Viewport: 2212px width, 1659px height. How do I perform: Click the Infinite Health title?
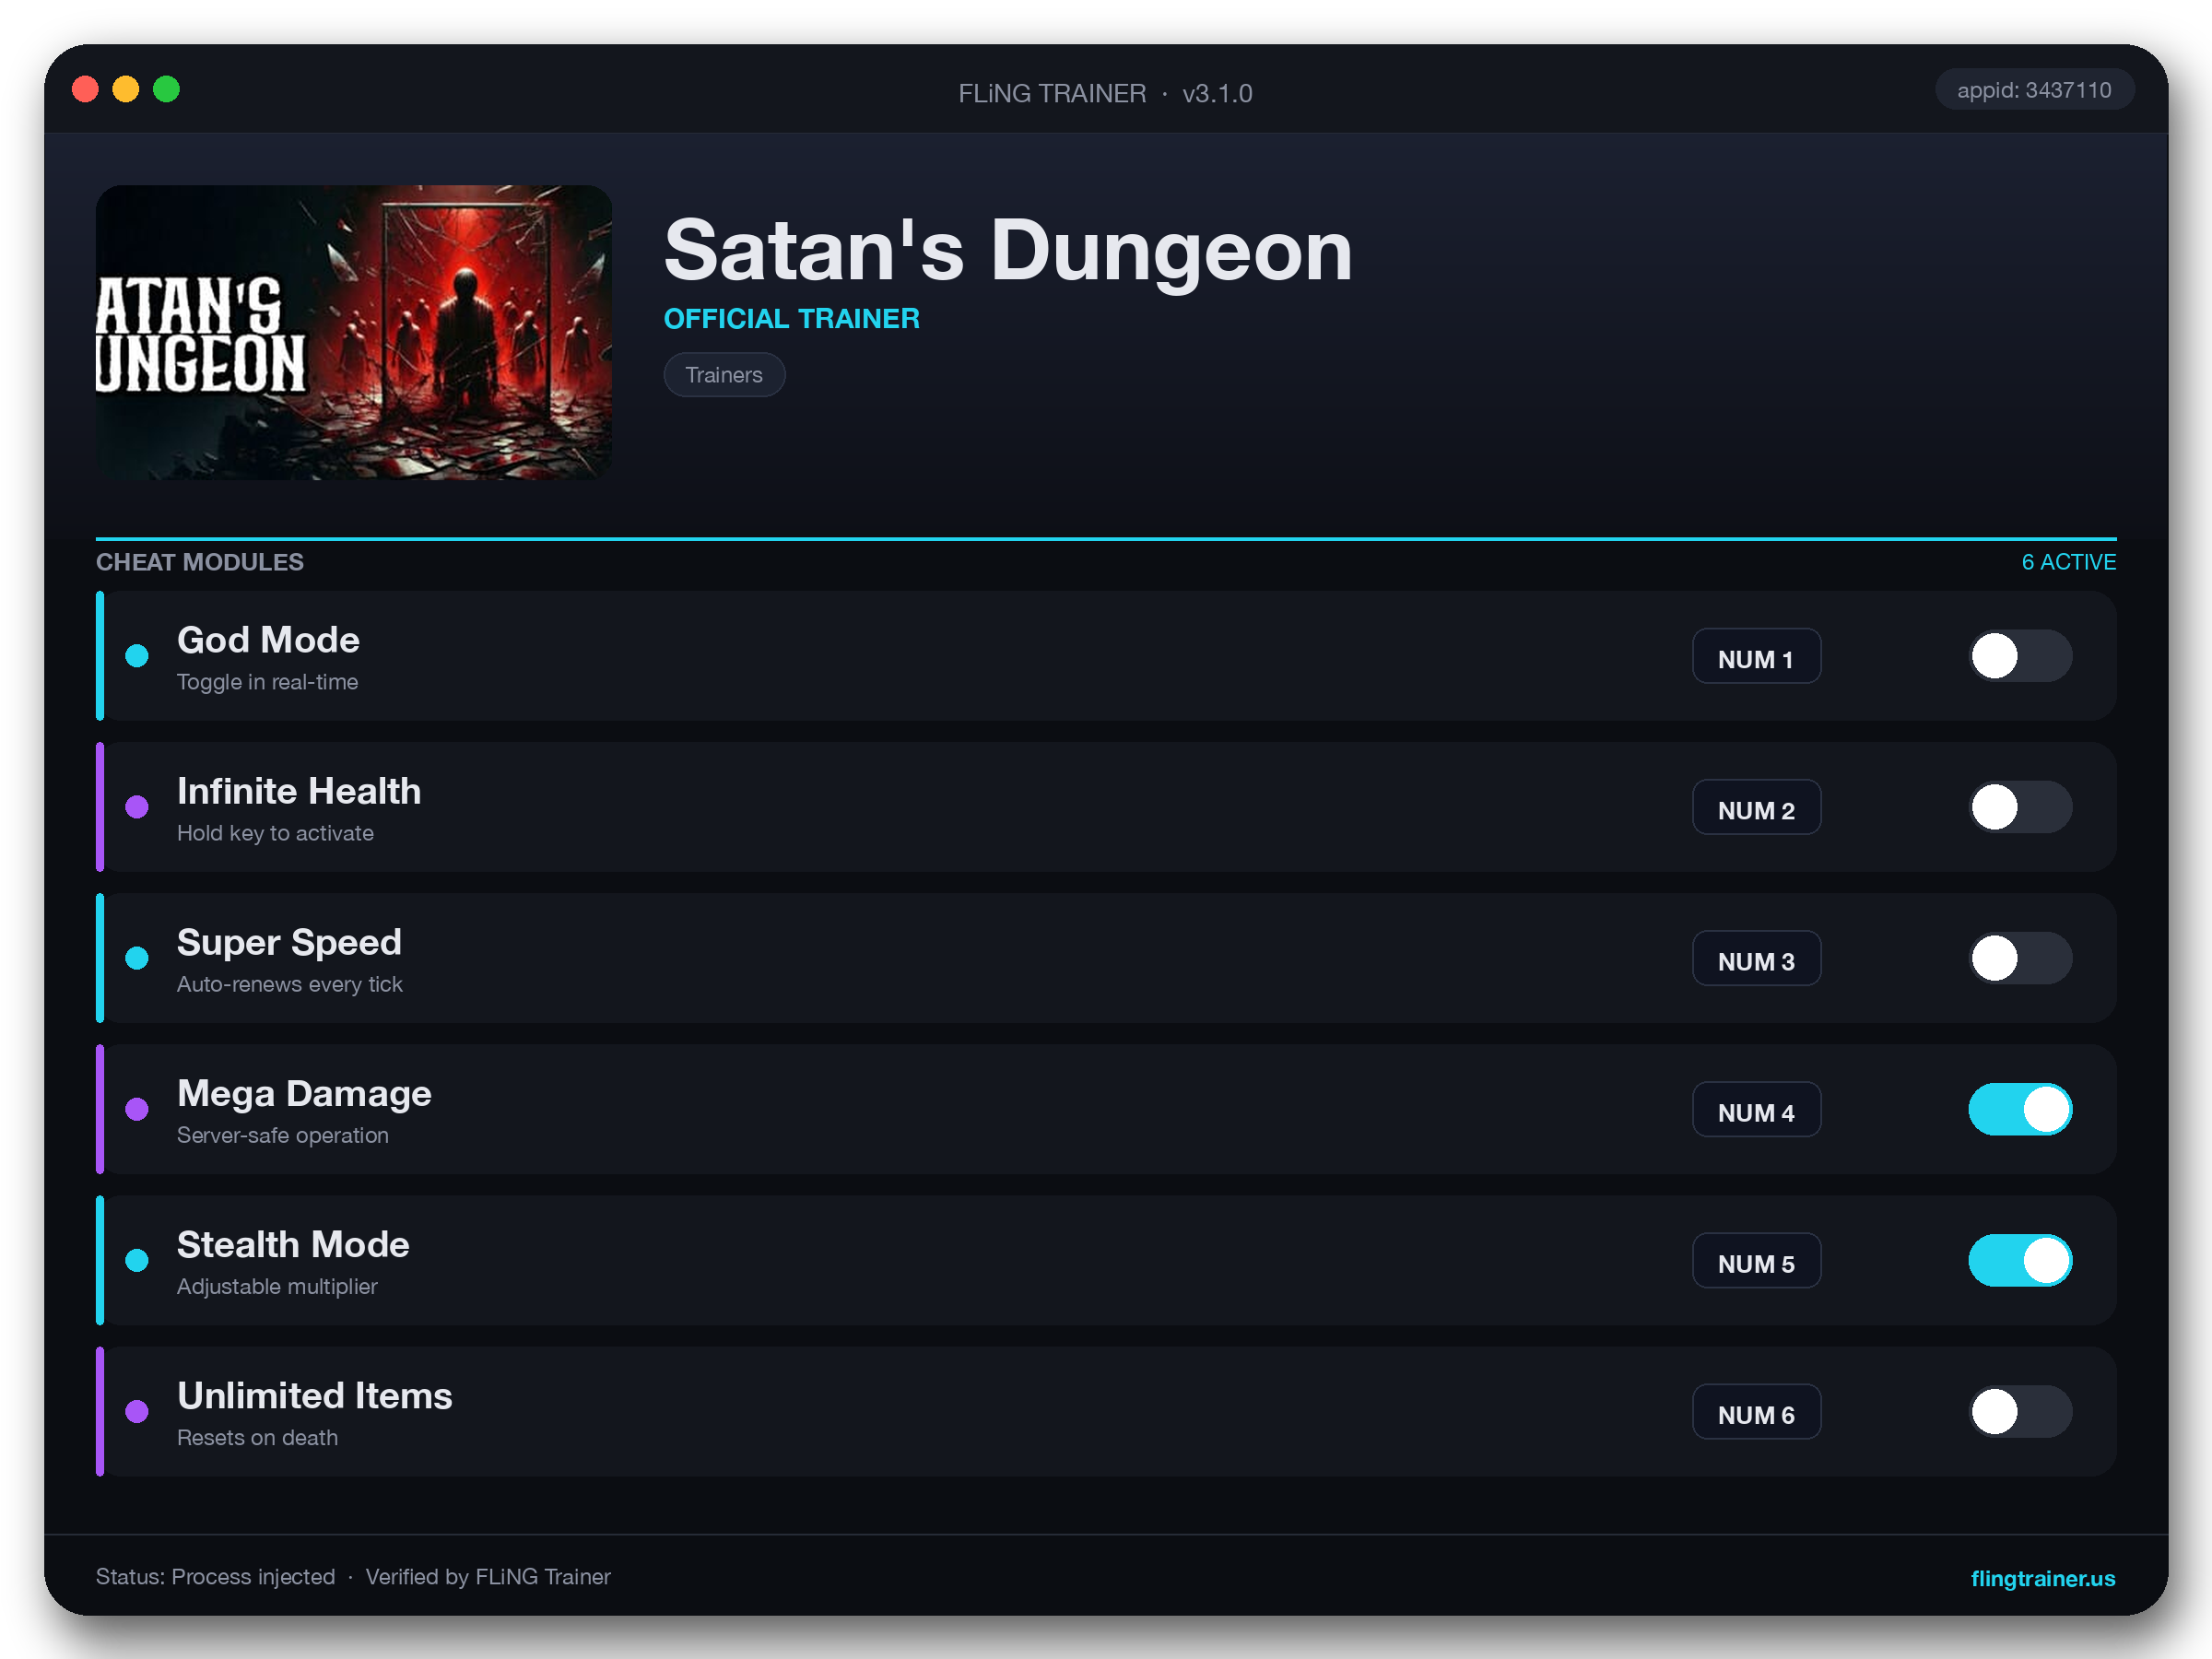click(299, 791)
